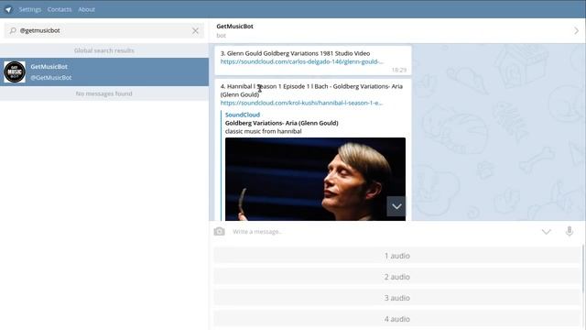Open the krol-kushi hannibal SoundCloud link

tap(301, 103)
